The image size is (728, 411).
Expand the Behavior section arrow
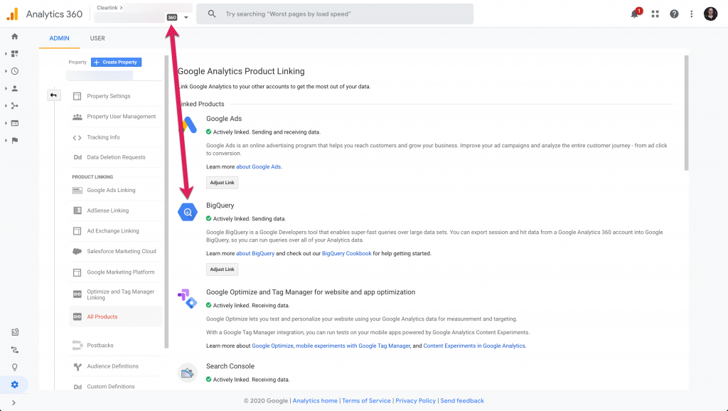tap(6, 123)
